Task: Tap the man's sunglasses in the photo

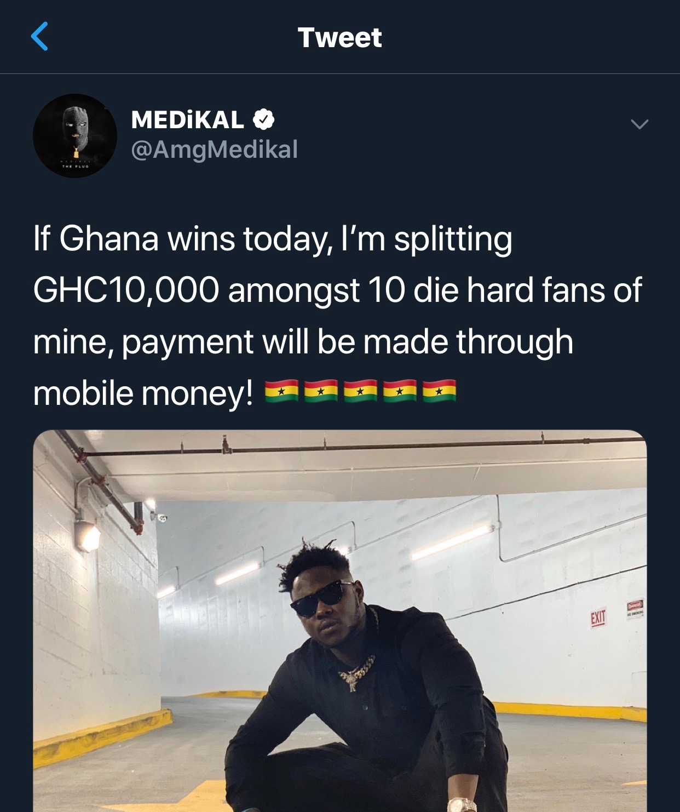Action: point(323,597)
